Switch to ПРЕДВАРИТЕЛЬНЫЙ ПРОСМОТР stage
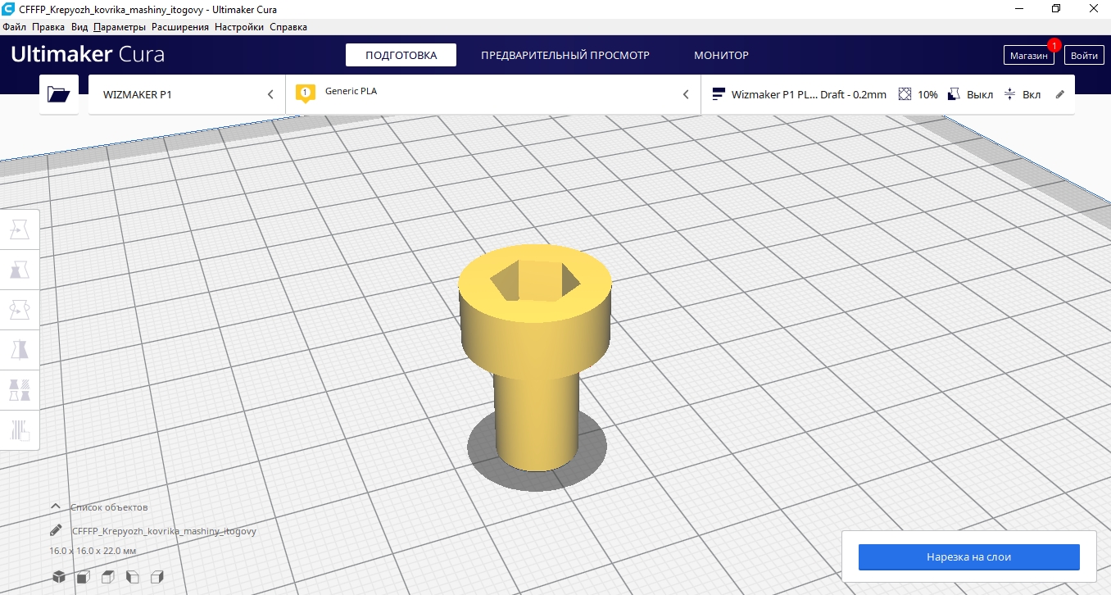Screen dimensions: 1111x595 (x=565, y=56)
